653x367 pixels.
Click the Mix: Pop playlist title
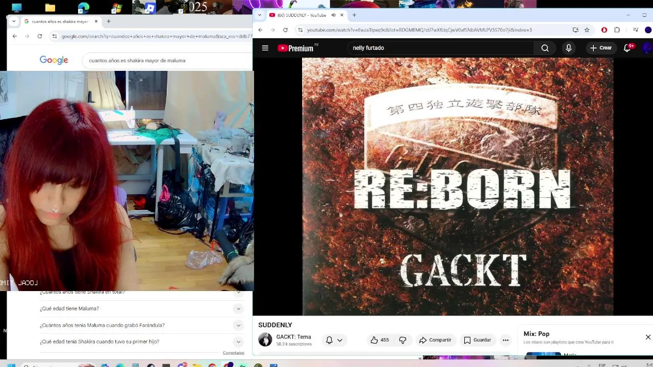click(x=536, y=334)
